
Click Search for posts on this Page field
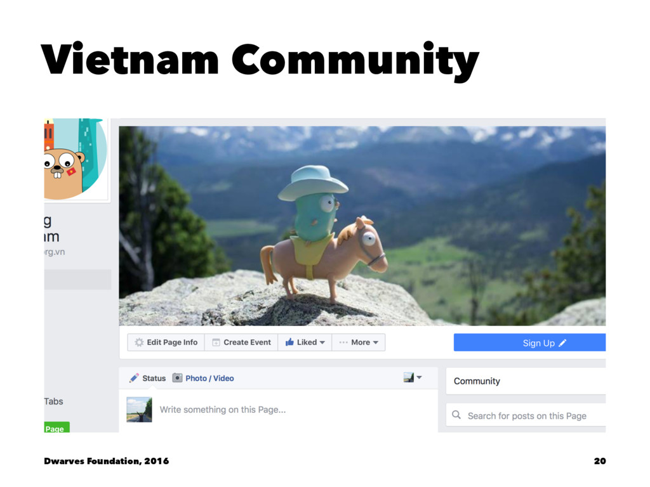point(526,415)
